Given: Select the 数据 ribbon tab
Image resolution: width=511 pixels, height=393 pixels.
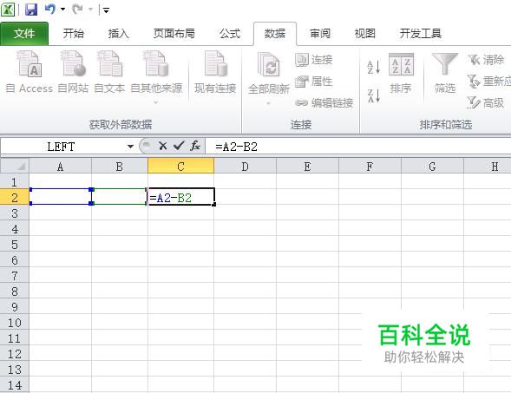Looking at the screenshot, I should (275, 34).
